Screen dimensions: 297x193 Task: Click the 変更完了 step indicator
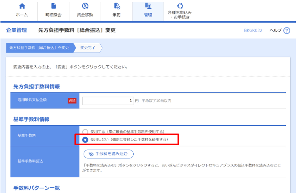(88, 48)
